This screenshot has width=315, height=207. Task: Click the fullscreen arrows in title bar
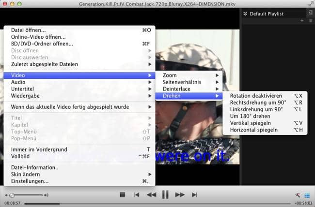(311, 3)
